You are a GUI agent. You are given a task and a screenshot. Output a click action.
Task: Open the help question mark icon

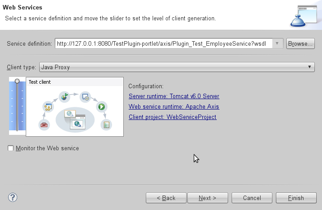point(13,197)
